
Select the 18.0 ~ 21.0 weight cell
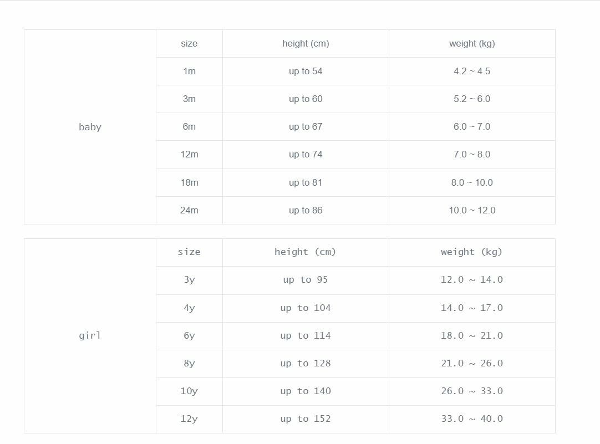(472, 335)
